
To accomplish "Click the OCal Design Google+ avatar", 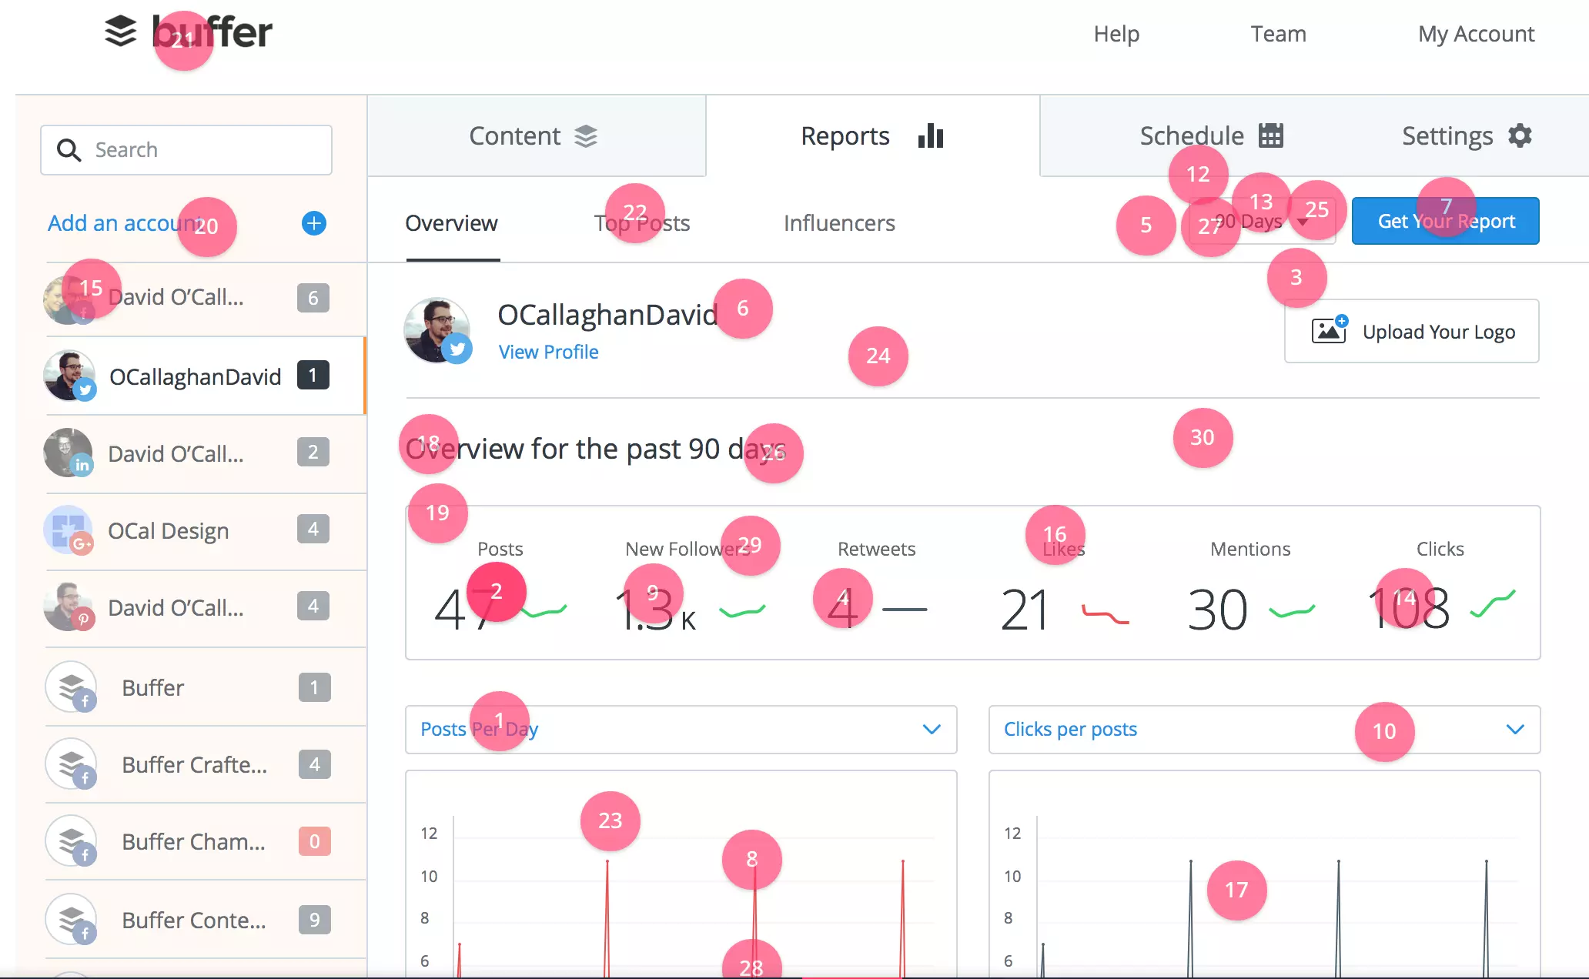I will tap(69, 530).
